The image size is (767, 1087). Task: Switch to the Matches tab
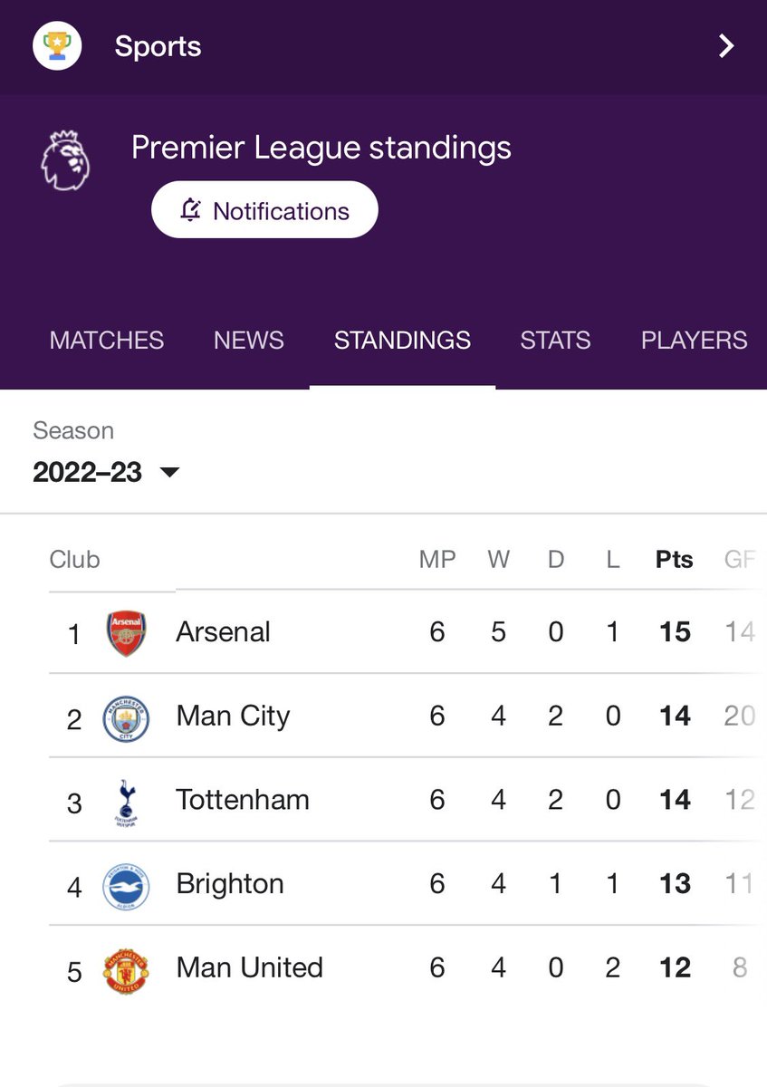point(107,341)
